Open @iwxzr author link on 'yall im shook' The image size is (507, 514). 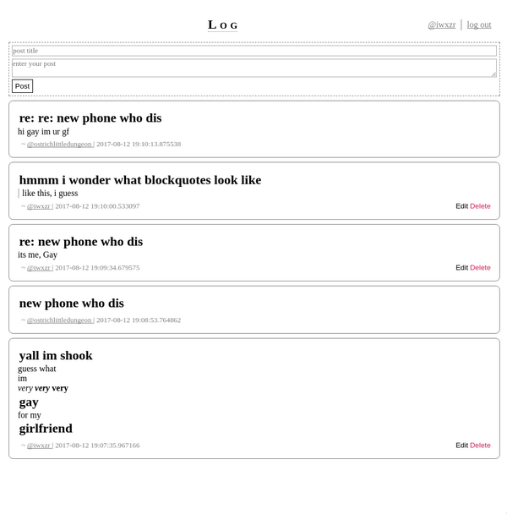pyautogui.click(x=39, y=446)
